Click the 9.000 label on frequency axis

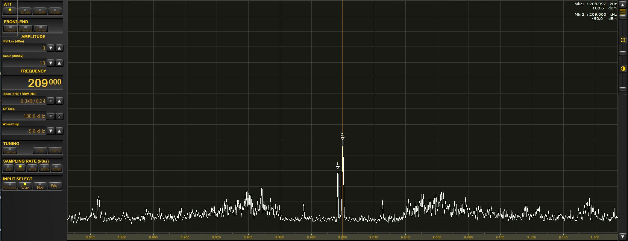[x=342, y=237]
